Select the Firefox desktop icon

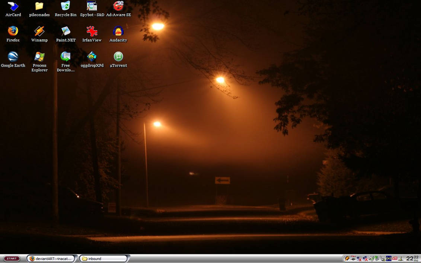(x=13, y=34)
